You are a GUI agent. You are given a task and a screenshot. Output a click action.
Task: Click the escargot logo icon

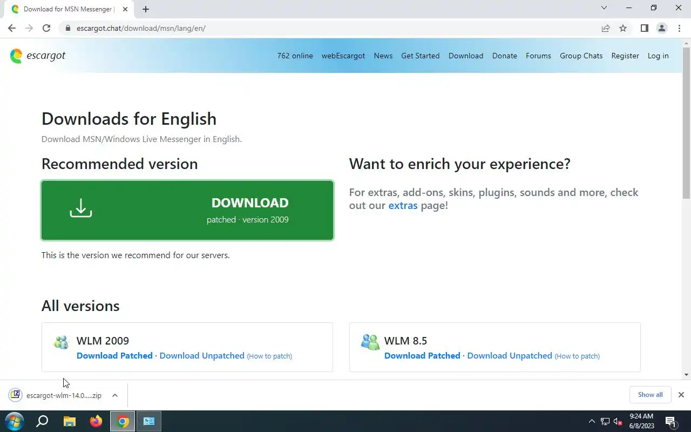tap(16, 56)
